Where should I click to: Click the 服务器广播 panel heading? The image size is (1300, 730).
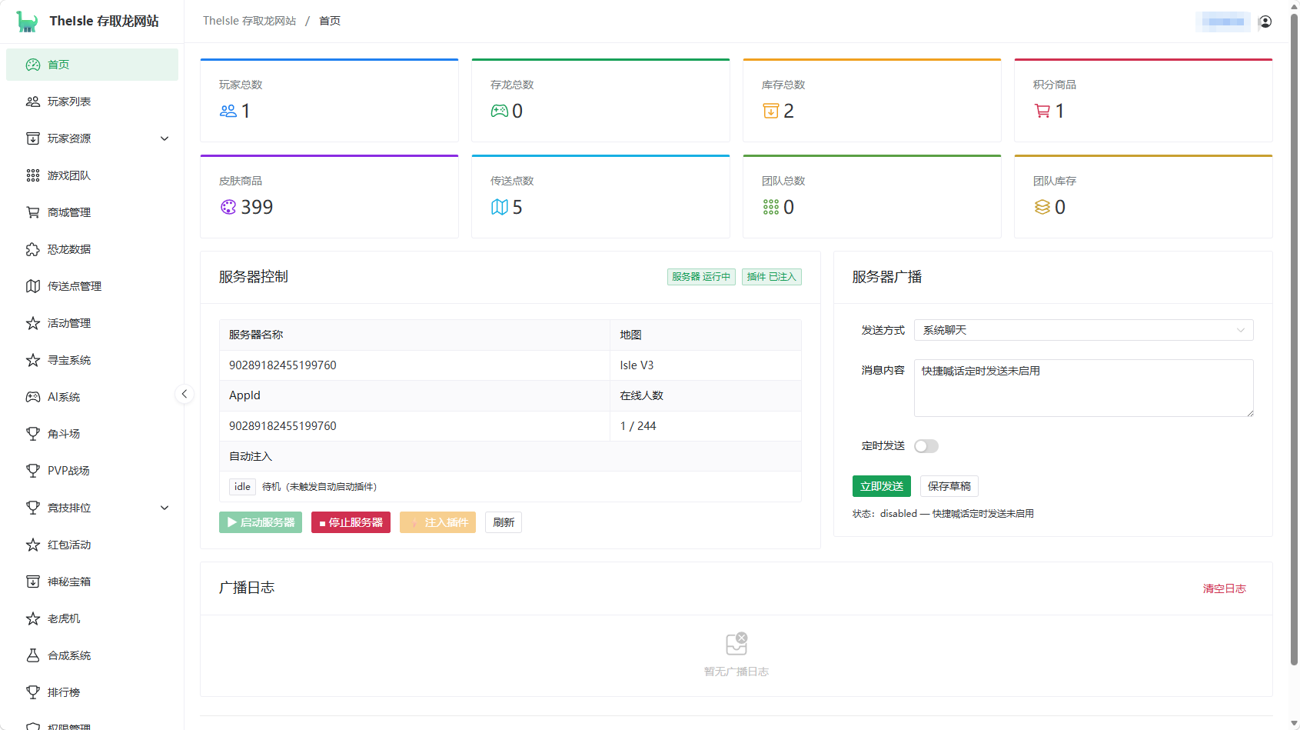coord(887,277)
